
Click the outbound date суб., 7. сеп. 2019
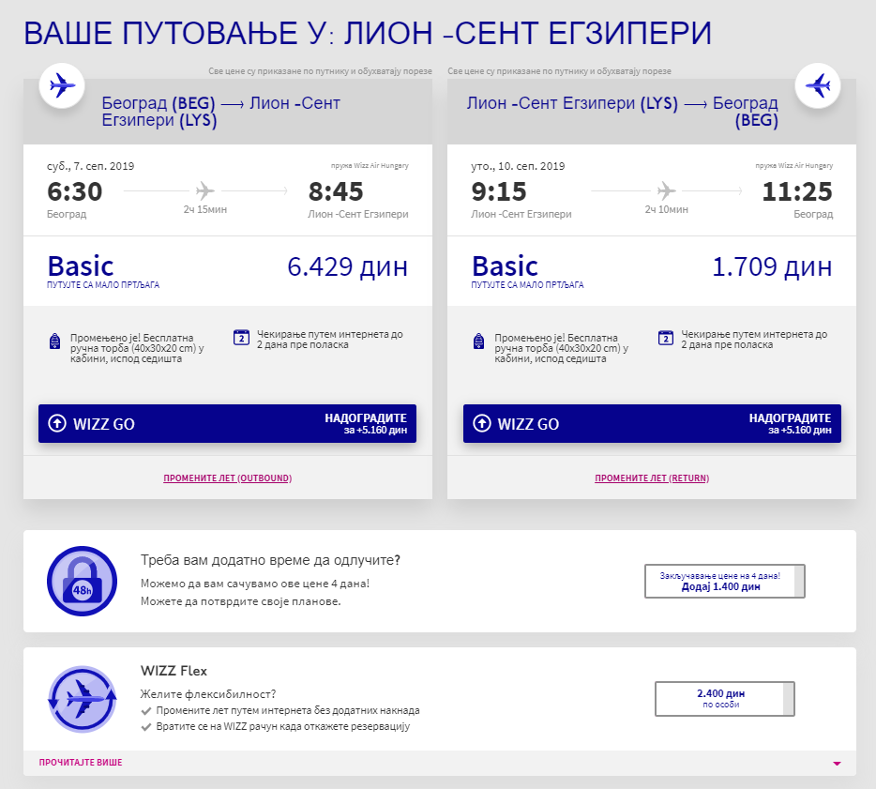click(x=90, y=166)
